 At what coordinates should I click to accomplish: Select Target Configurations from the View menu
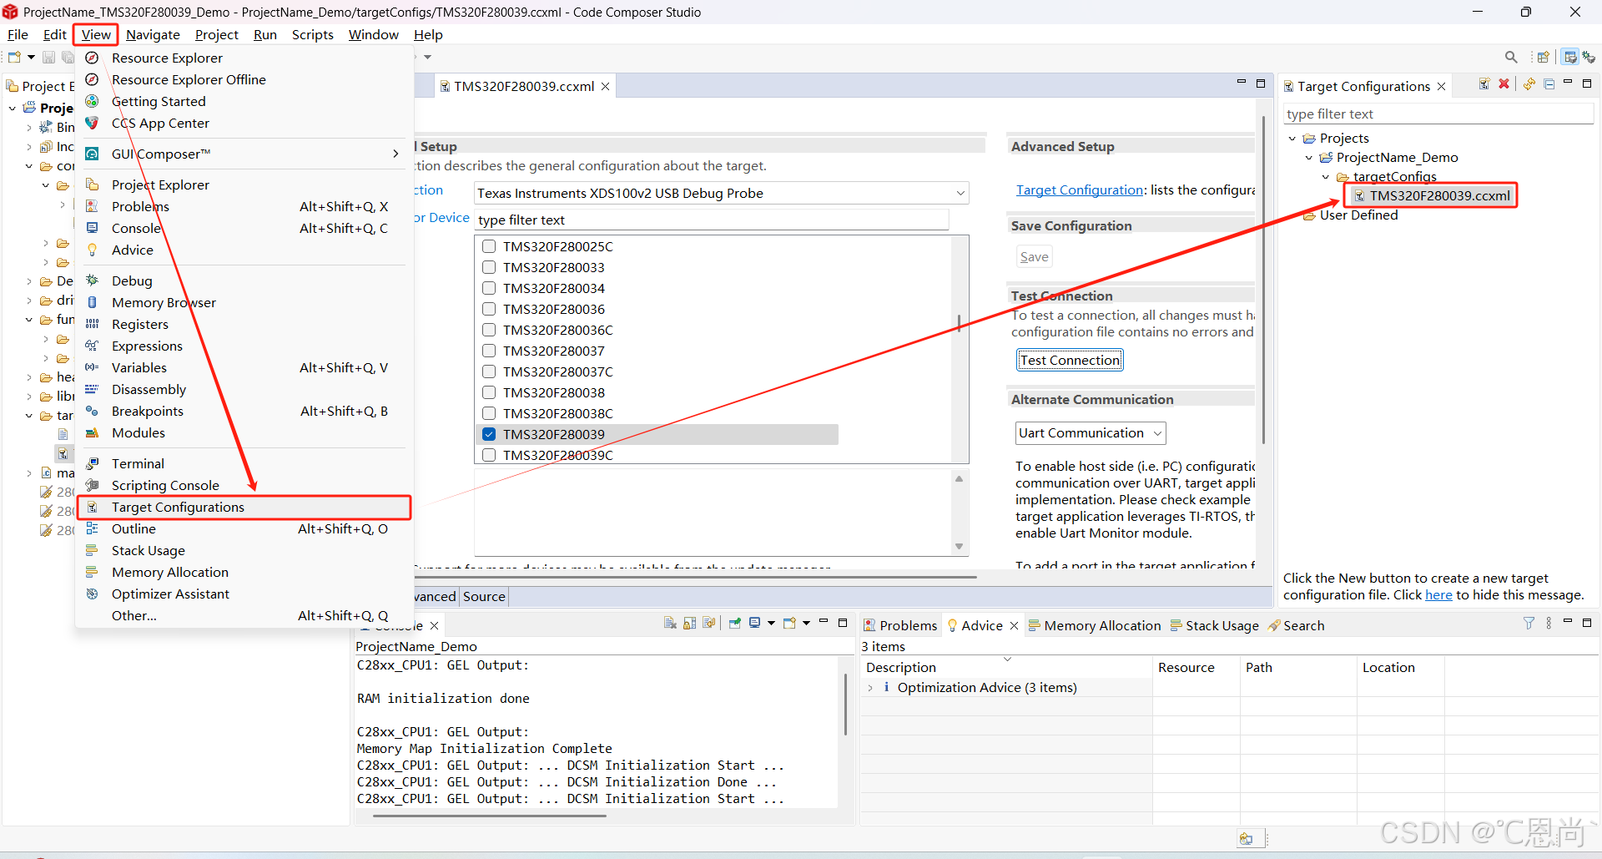pyautogui.click(x=244, y=507)
